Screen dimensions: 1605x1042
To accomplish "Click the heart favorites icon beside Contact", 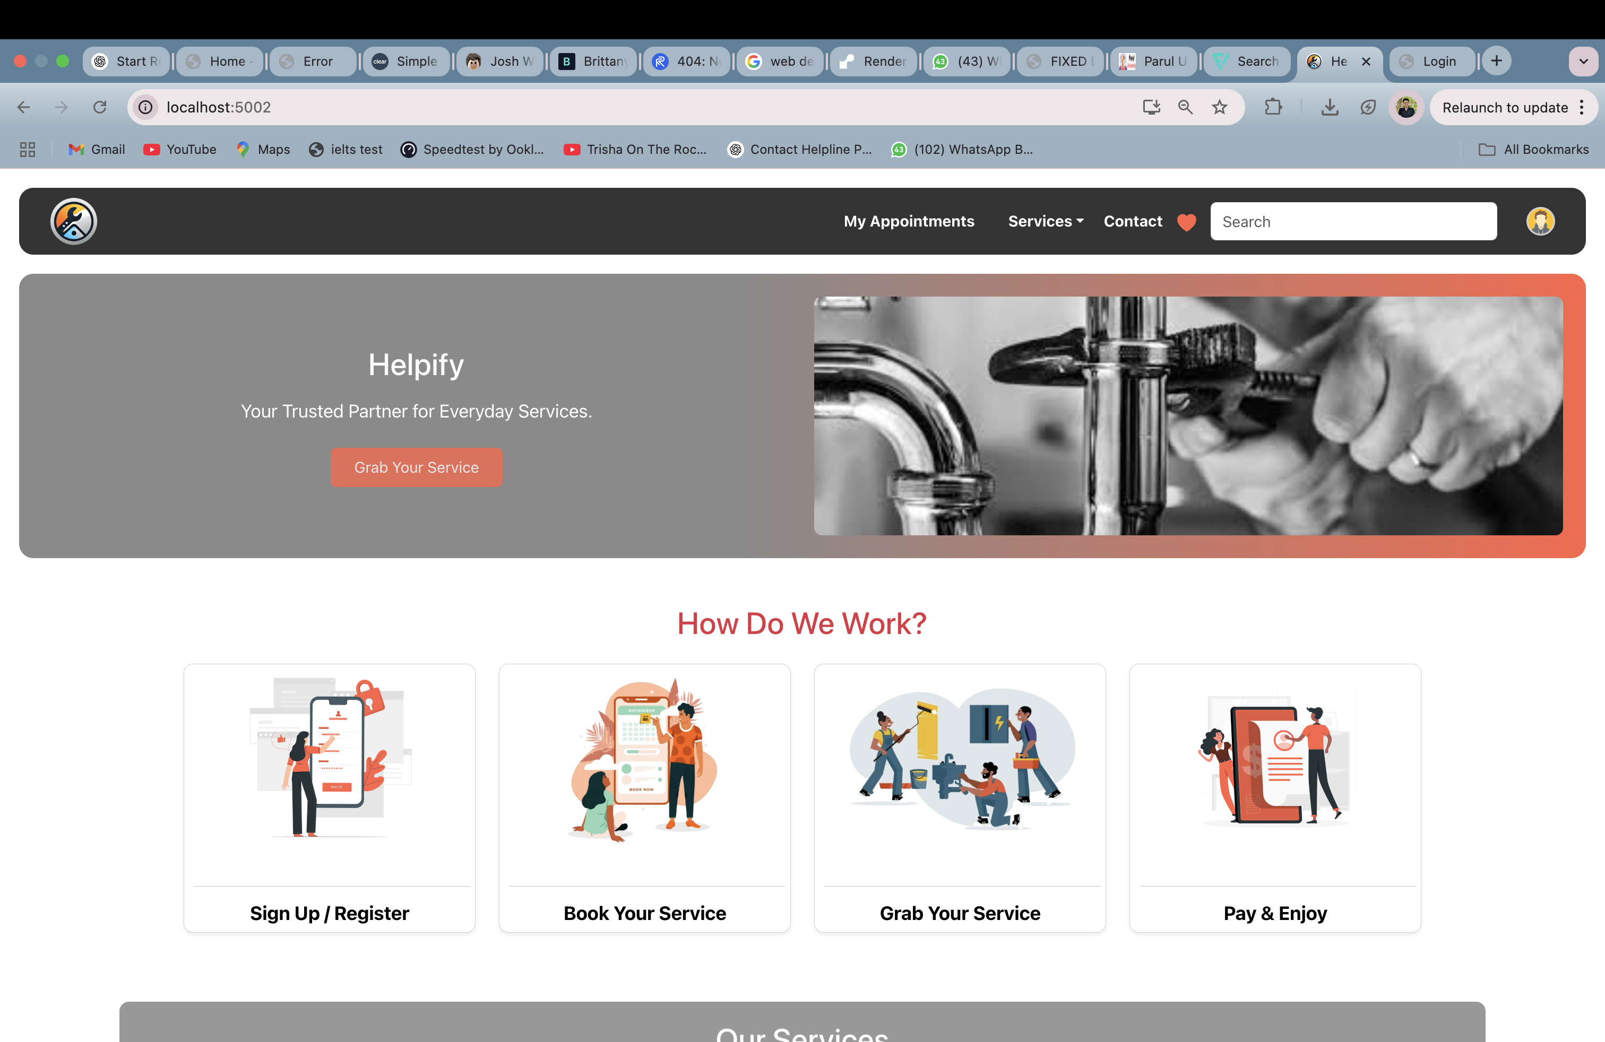I will click(x=1187, y=222).
